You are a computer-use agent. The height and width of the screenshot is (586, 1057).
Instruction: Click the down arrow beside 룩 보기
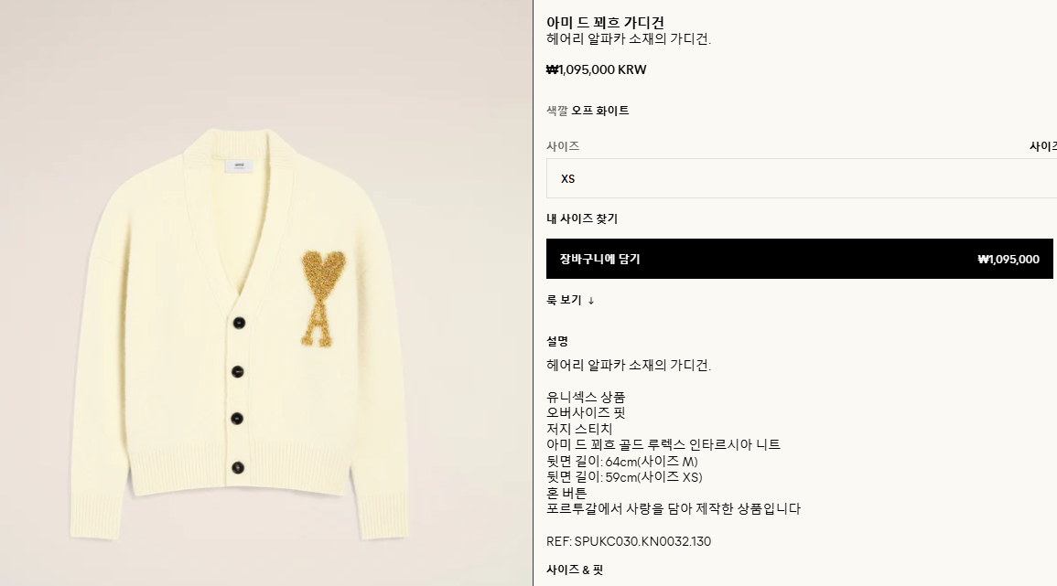click(591, 301)
